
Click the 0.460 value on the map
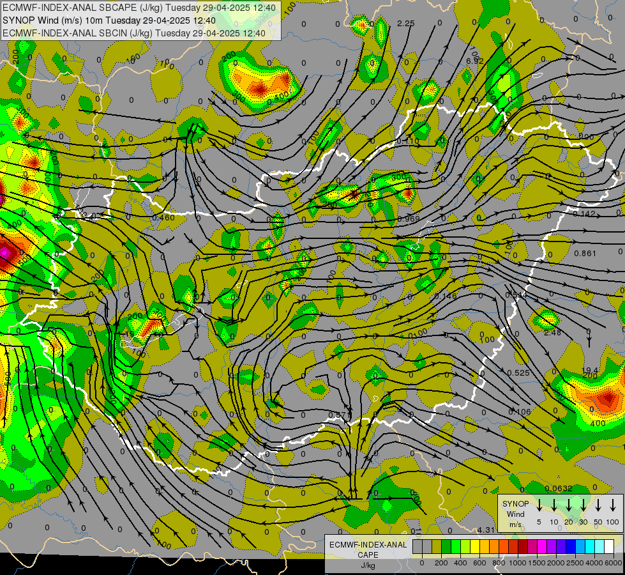(x=163, y=217)
